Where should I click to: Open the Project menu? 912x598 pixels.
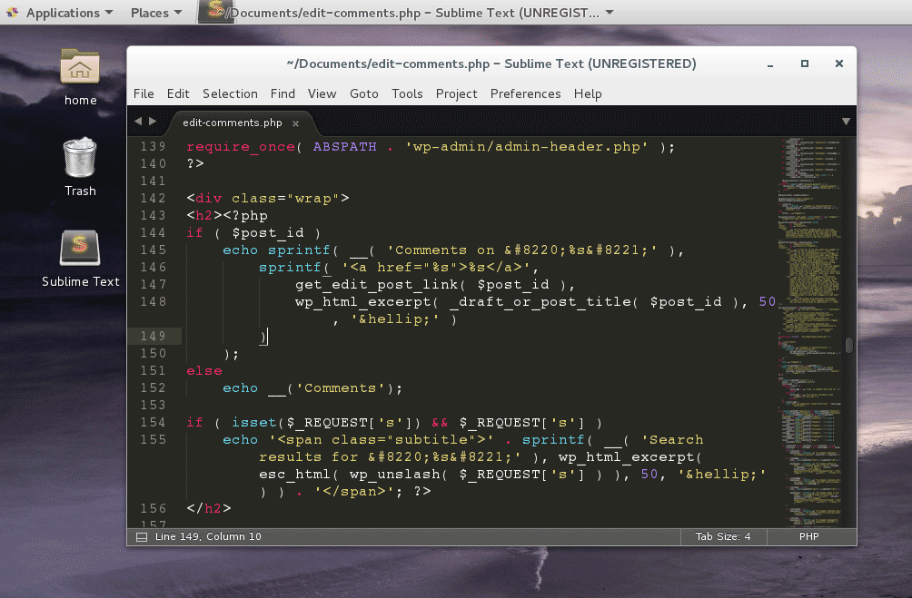point(457,93)
